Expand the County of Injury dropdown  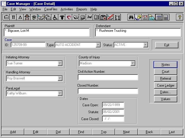click(133, 64)
